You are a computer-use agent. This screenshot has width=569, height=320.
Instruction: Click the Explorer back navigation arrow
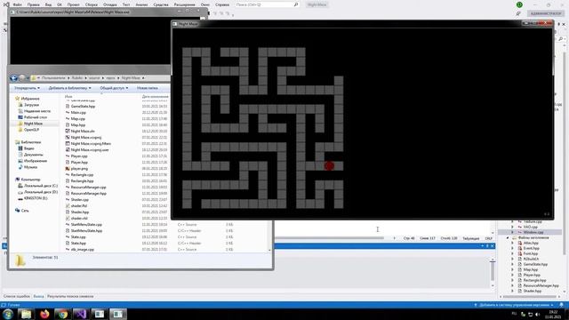tap(14, 78)
